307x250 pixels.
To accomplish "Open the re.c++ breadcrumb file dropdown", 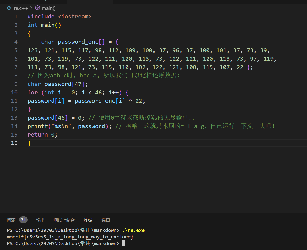I will coord(21,8).
